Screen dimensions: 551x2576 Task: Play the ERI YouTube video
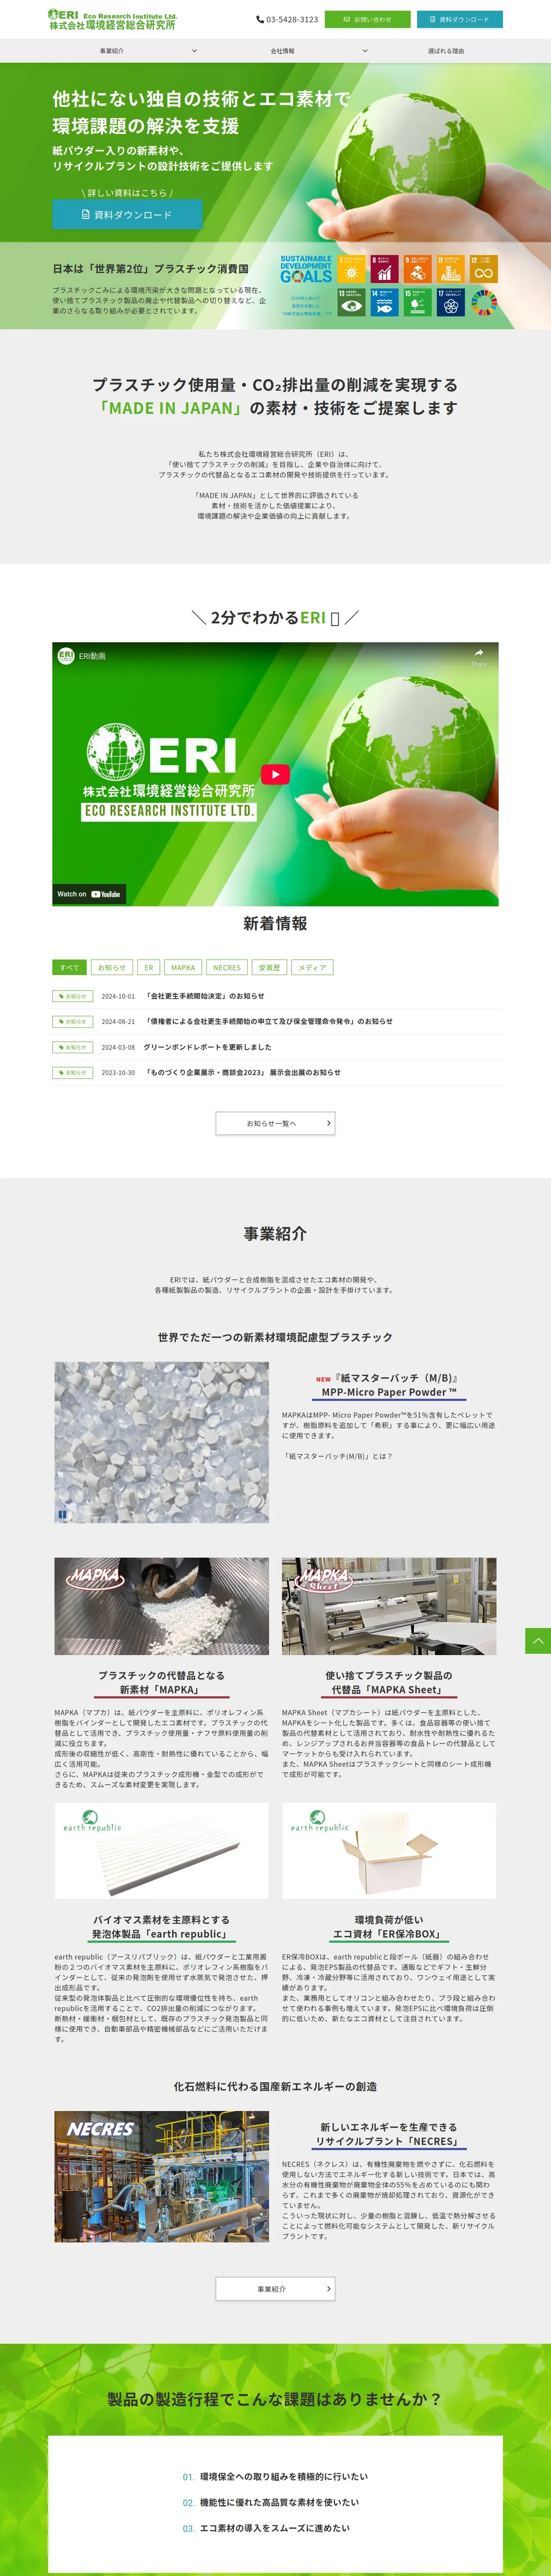275,774
